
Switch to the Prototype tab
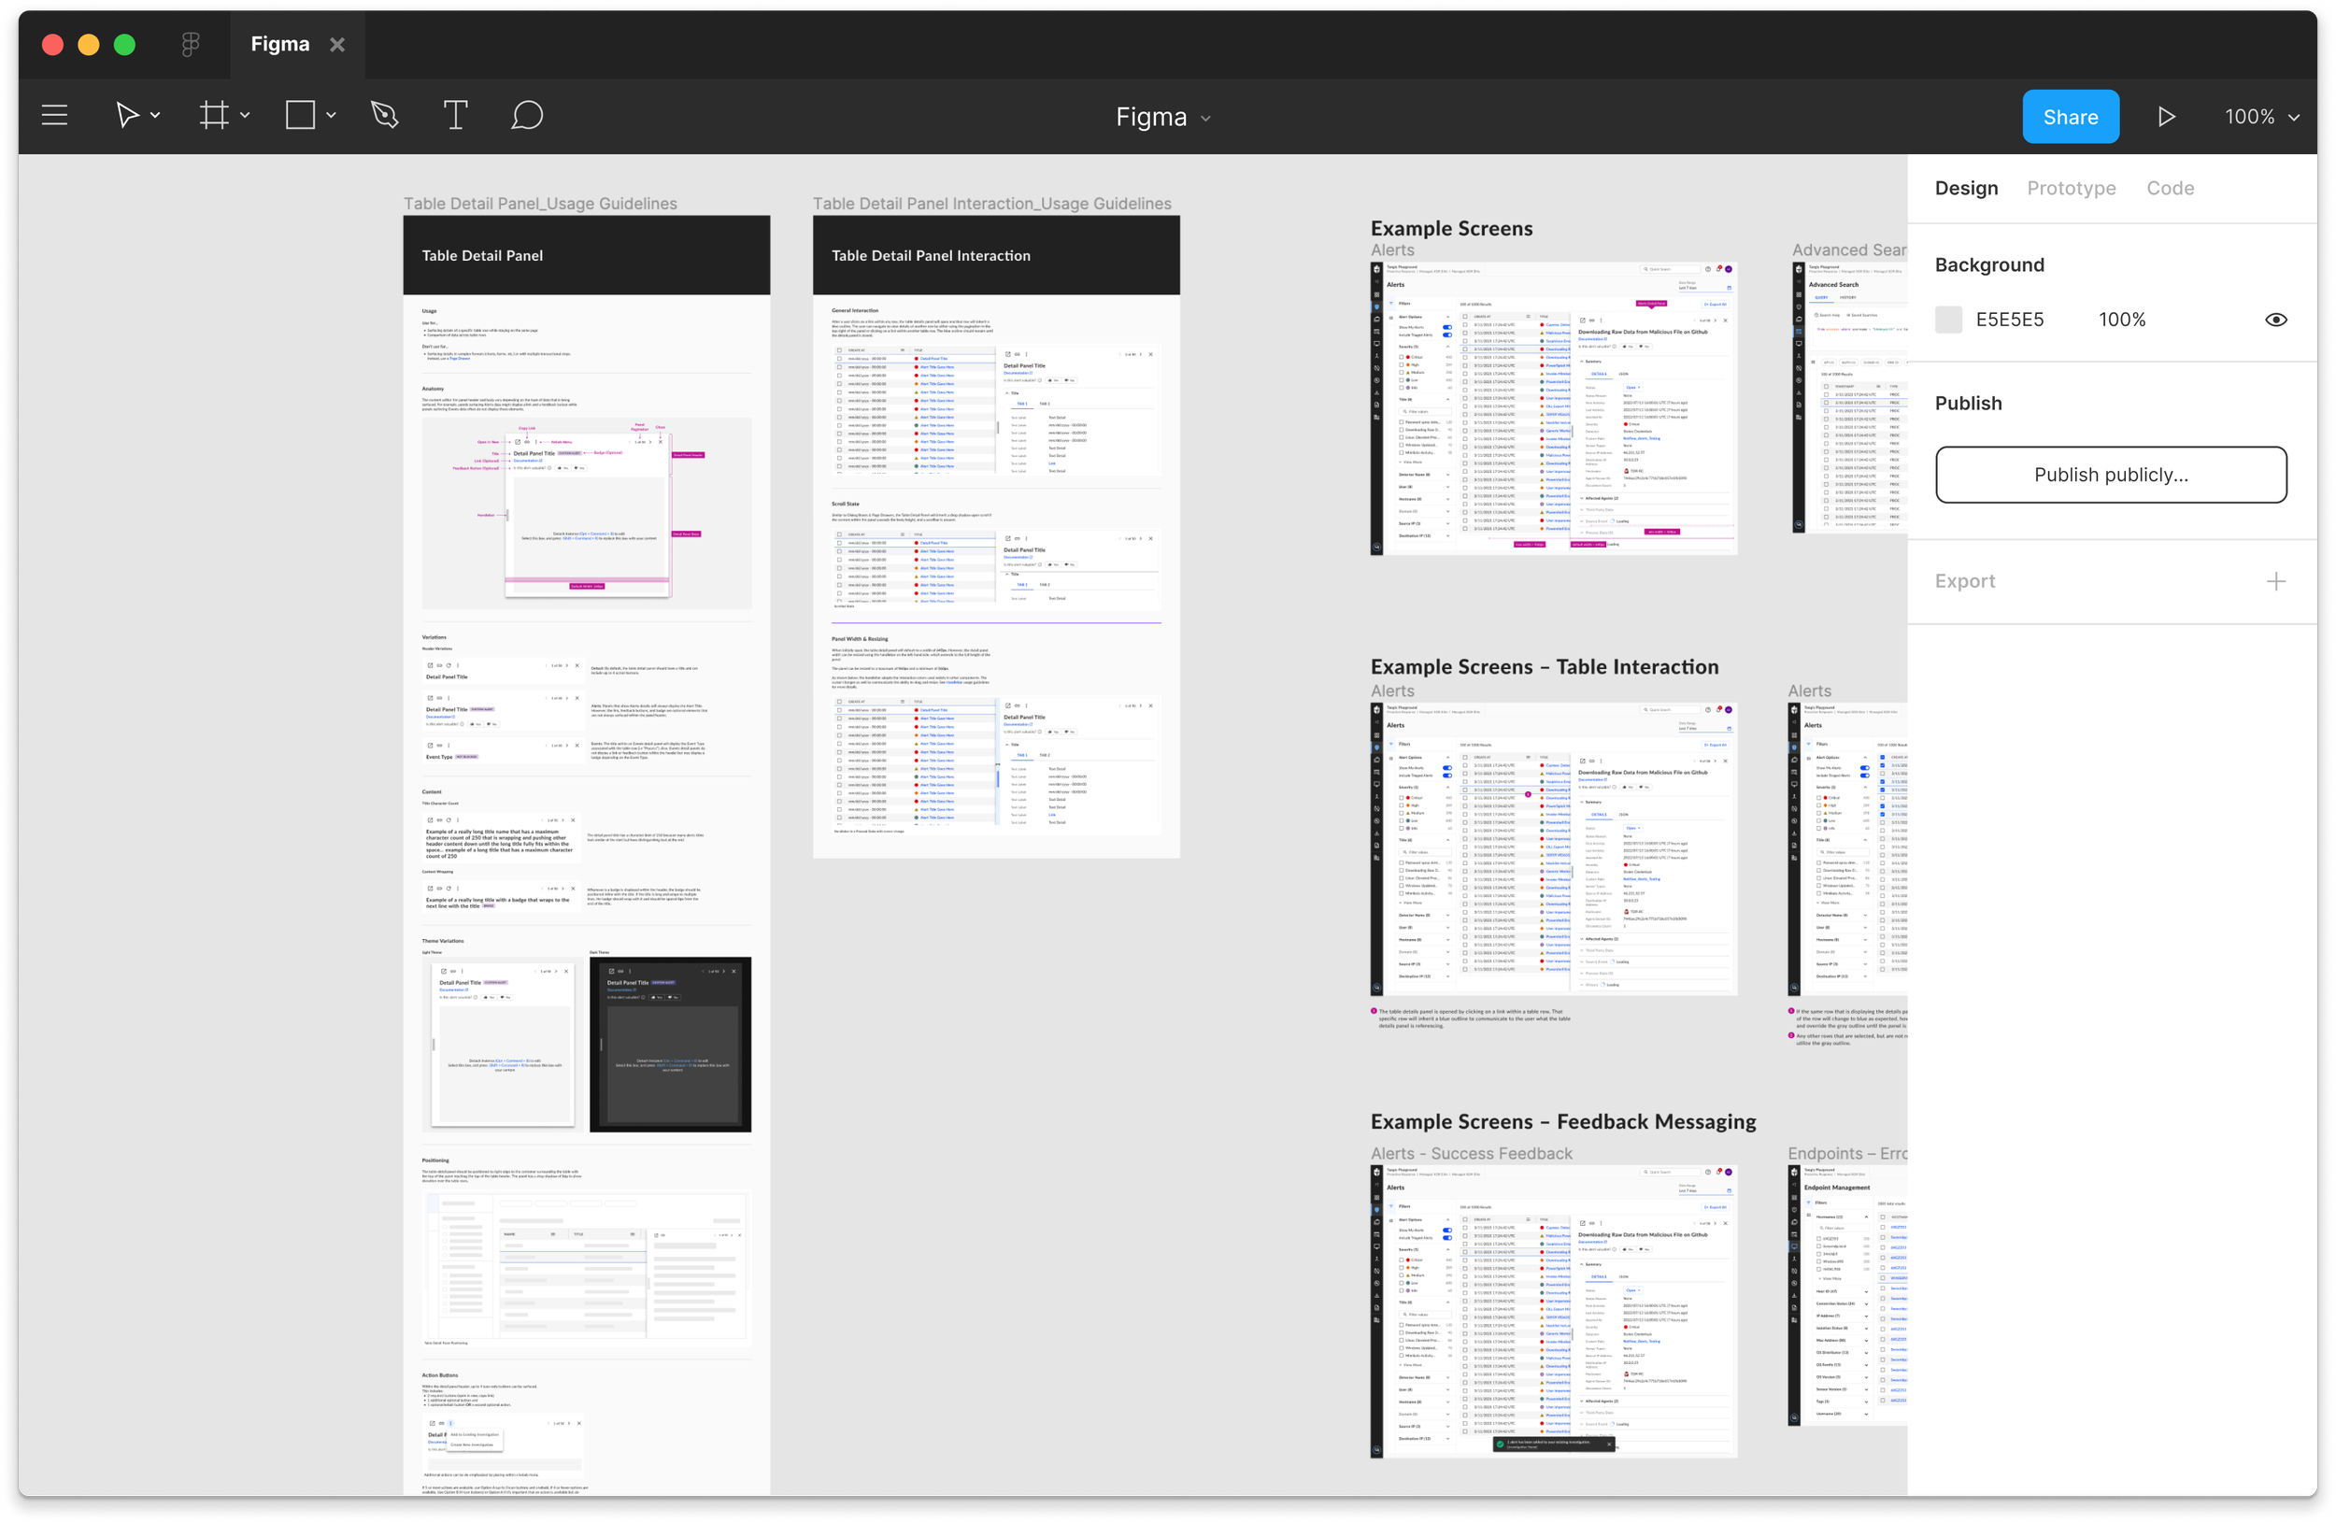click(x=2071, y=189)
